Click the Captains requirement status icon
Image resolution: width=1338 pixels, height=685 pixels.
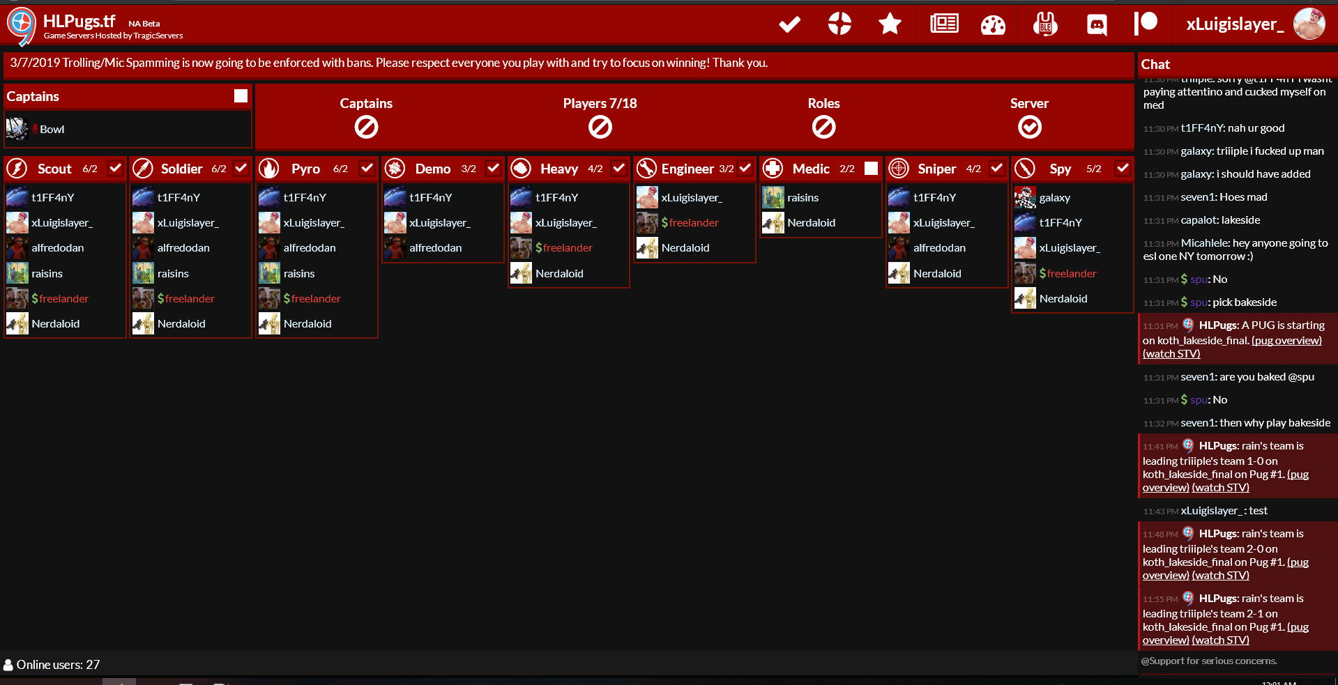[366, 127]
